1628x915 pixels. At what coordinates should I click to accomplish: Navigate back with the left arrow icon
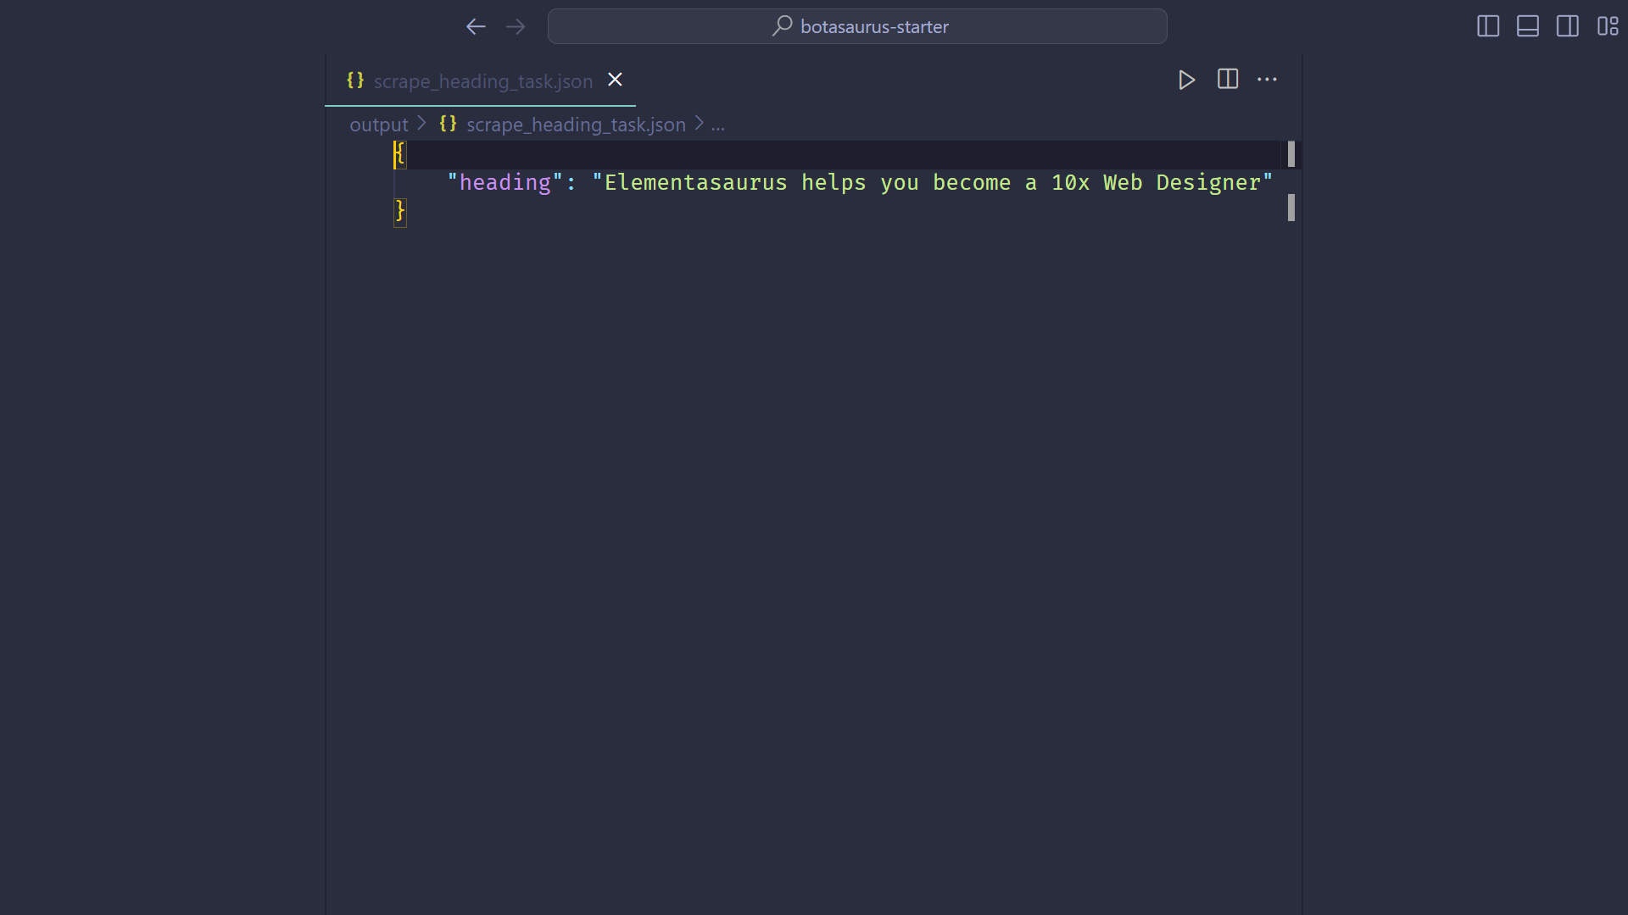click(x=475, y=26)
